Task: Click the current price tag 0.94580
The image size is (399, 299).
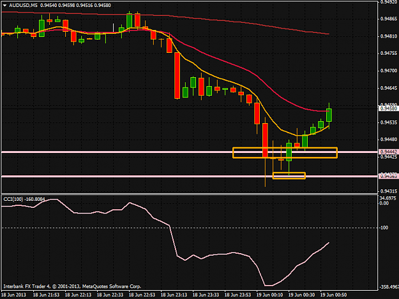Action: click(x=388, y=108)
